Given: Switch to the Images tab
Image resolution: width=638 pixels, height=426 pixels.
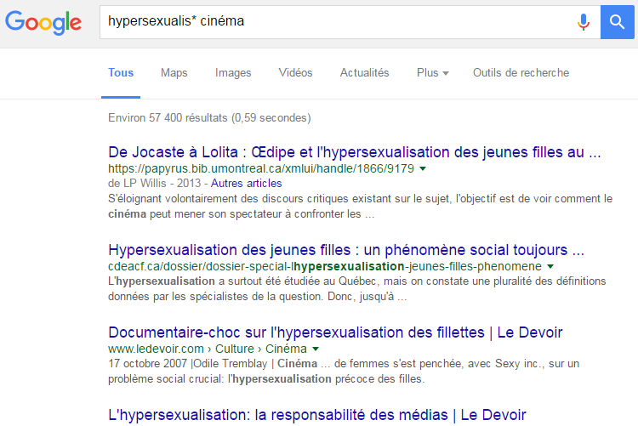Looking at the screenshot, I should 233,73.
